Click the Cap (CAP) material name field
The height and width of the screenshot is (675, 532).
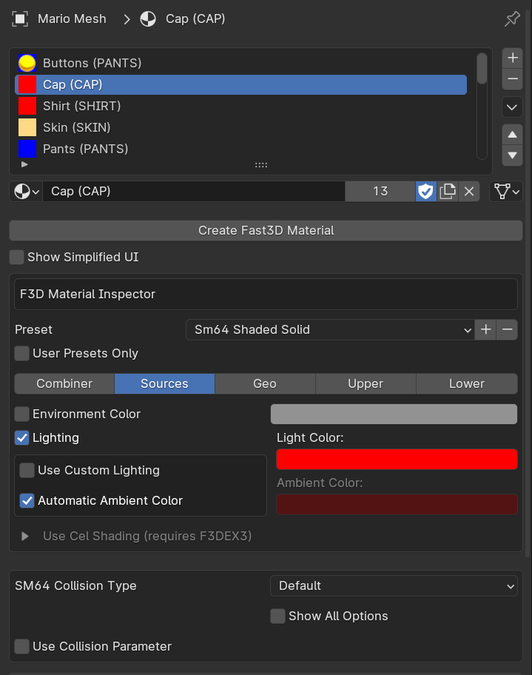click(194, 191)
